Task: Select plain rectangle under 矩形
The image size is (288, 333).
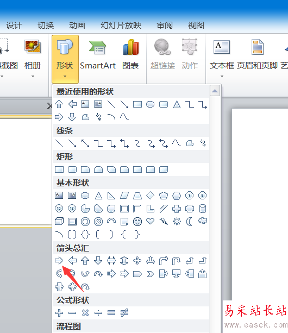Action: [59, 169]
